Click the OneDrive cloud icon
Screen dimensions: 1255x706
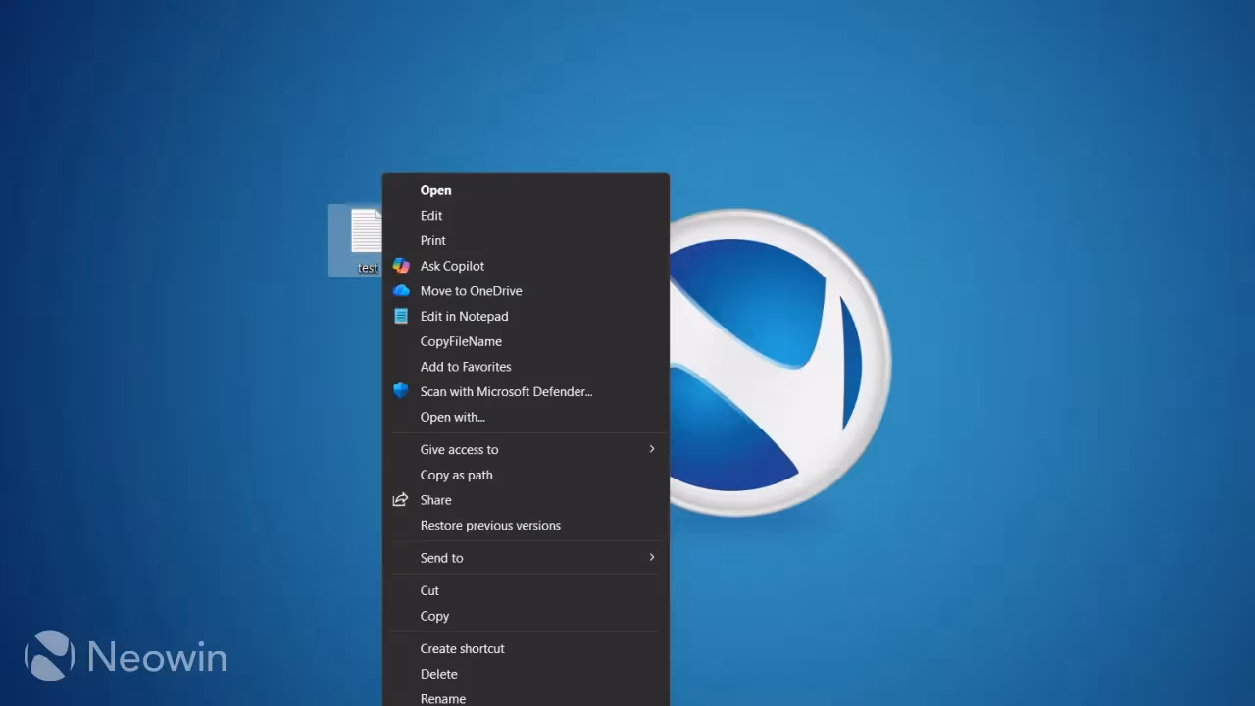(x=401, y=291)
